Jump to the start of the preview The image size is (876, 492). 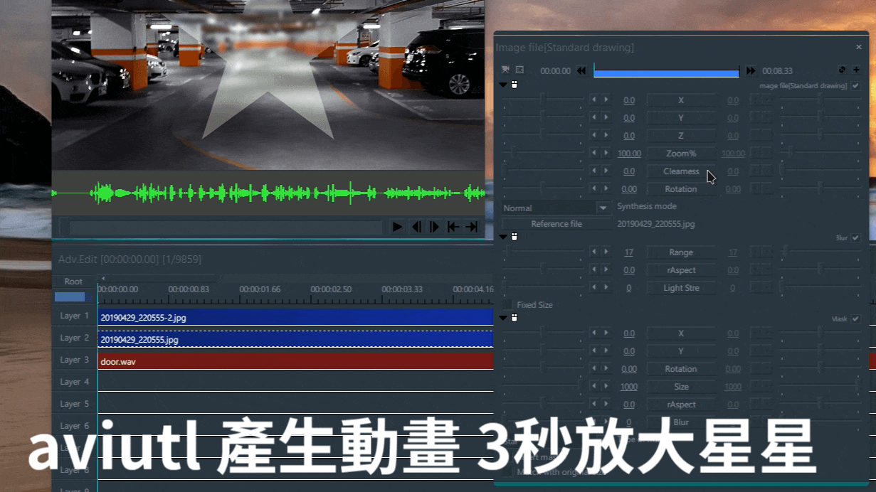(x=453, y=227)
